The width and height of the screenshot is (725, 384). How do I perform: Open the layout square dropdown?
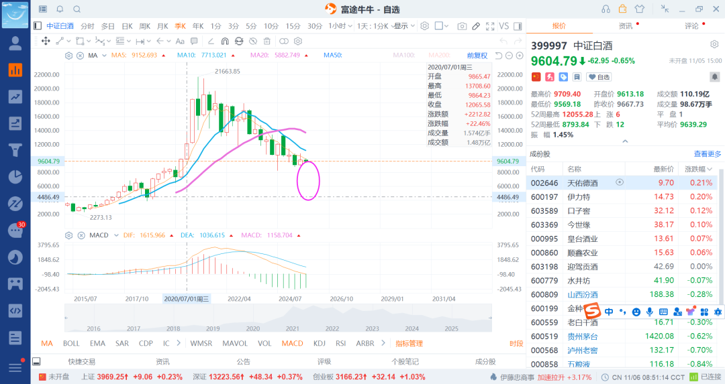(x=442, y=26)
